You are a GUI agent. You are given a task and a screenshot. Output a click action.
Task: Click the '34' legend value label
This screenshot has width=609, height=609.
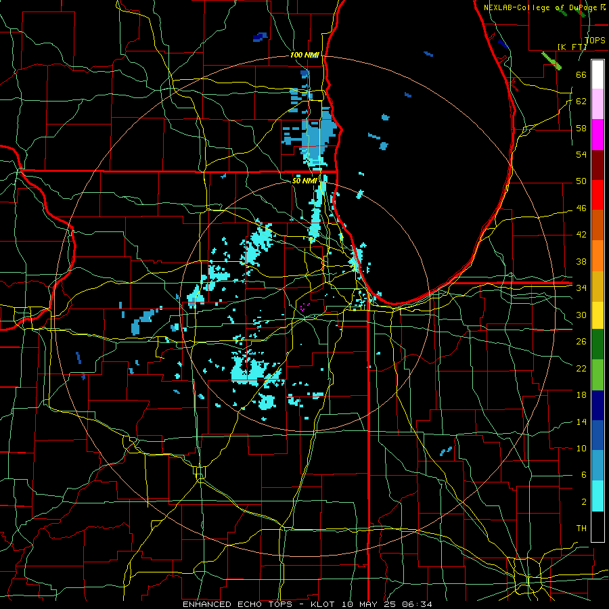[581, 288]
